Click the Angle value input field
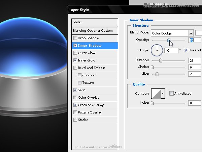The image size is (202, 152). click(171, 50)
